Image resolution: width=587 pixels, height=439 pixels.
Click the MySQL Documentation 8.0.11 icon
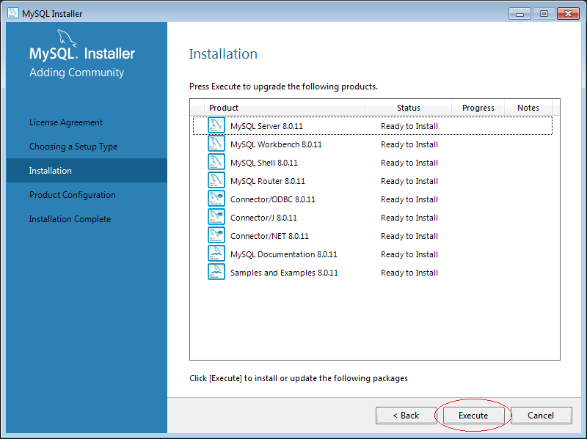216,254
